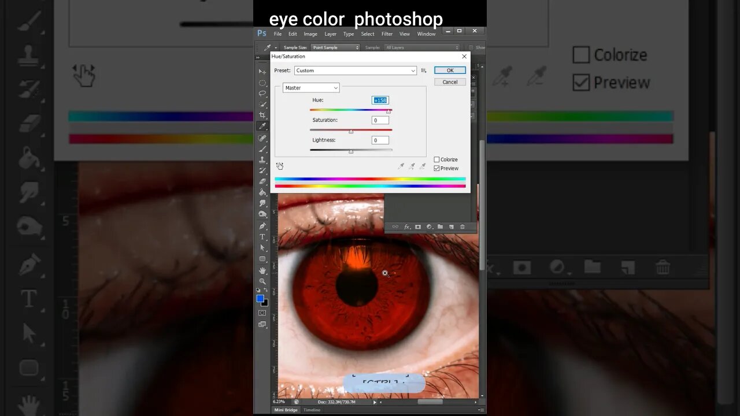
Task: Click Cancel in Hue/Saturation dialog
Action: [x=450, y=82]
